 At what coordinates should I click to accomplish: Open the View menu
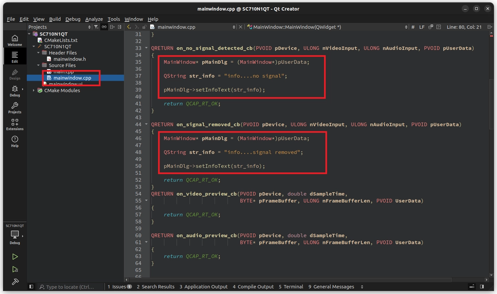point(39,19)
